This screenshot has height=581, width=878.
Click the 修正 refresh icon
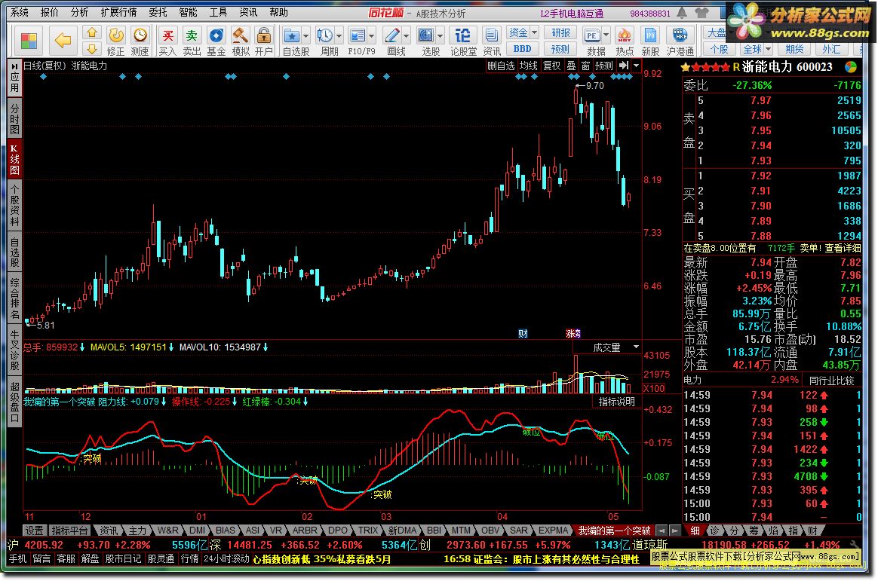tap(116, 35)
